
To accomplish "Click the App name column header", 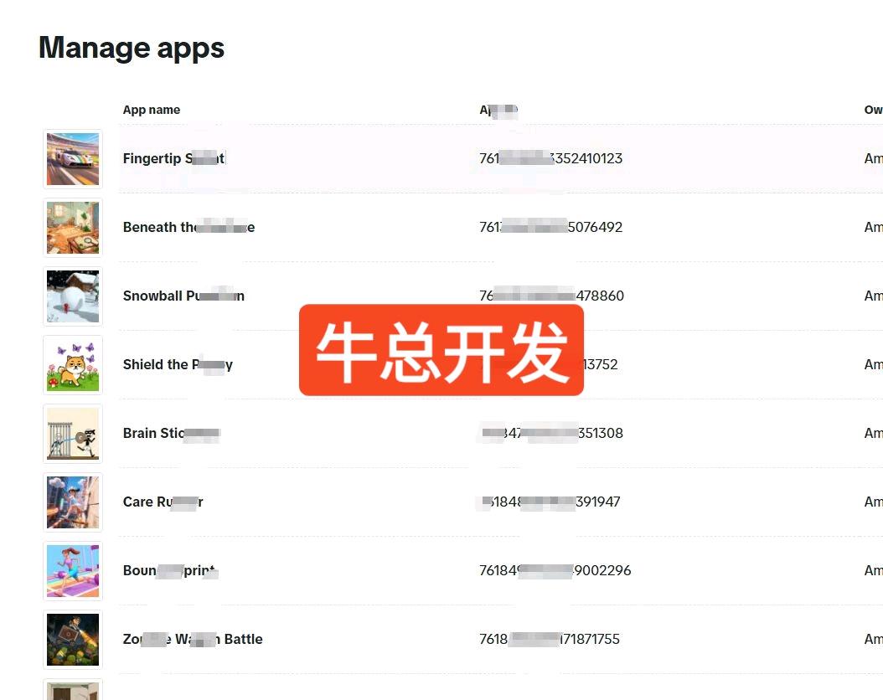I will point(152,110).
